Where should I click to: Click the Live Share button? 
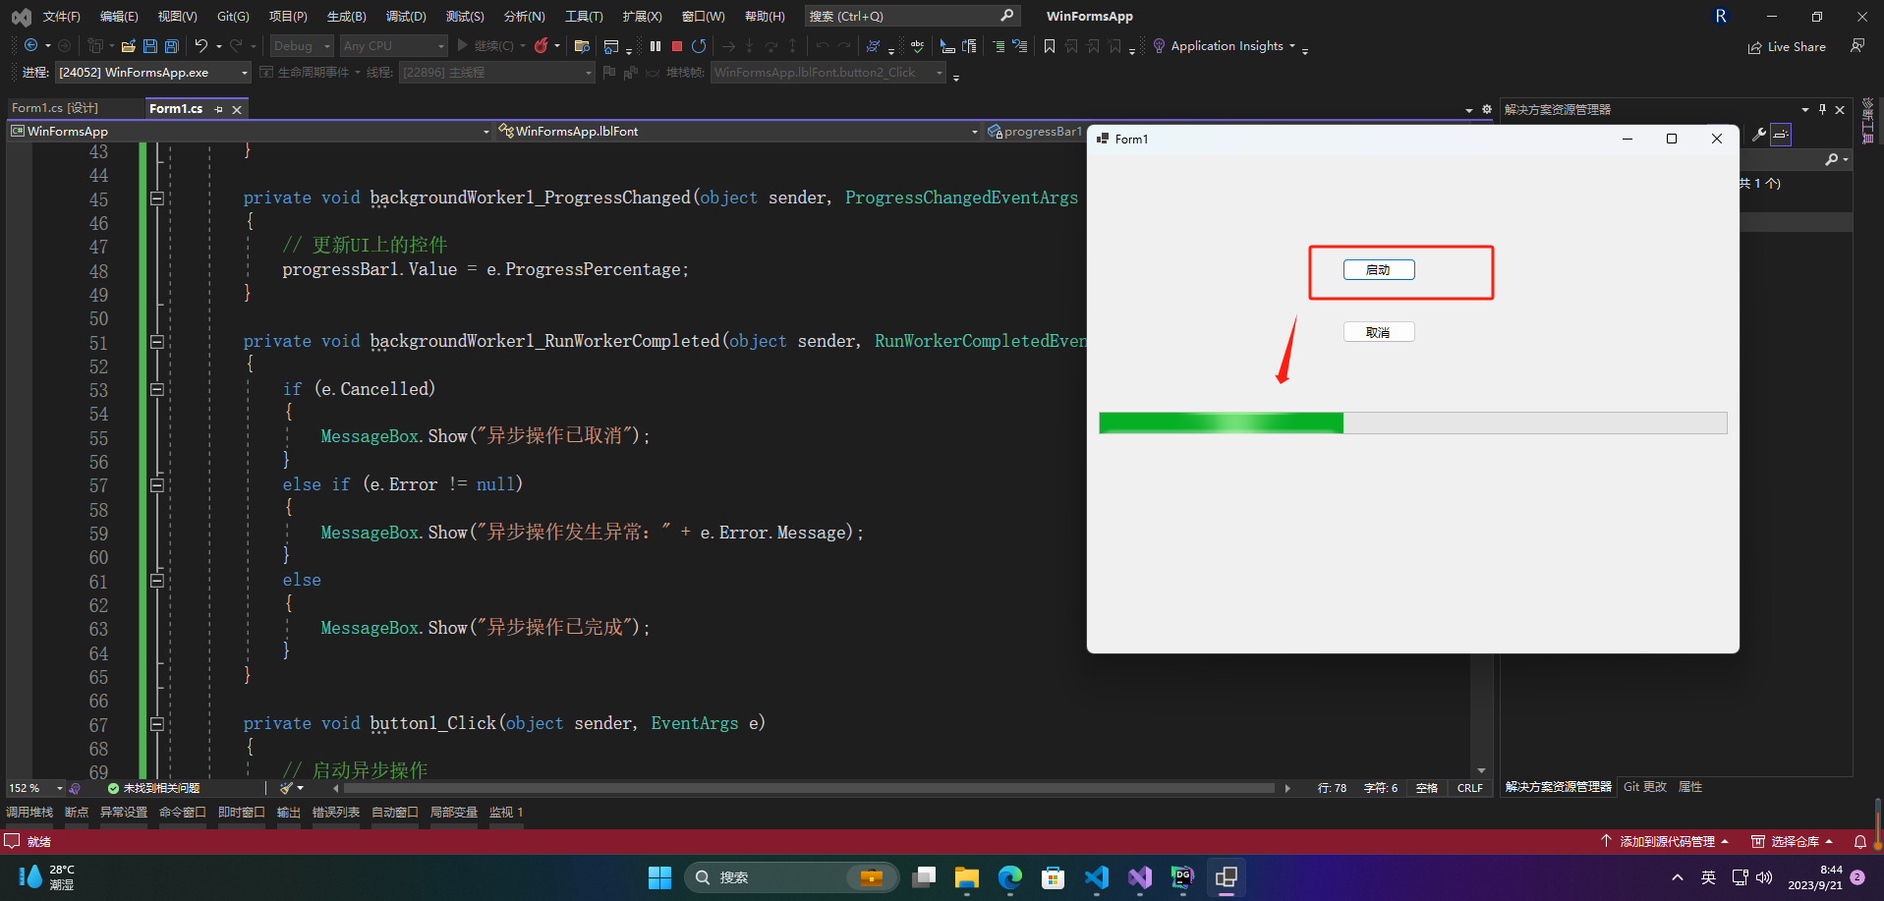(x=1787, y=47)
